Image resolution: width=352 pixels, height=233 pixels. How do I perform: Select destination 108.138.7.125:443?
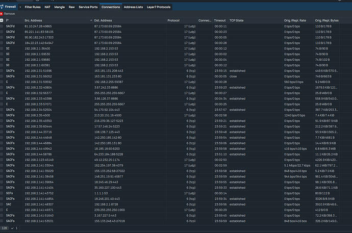[x=107, y=132]
